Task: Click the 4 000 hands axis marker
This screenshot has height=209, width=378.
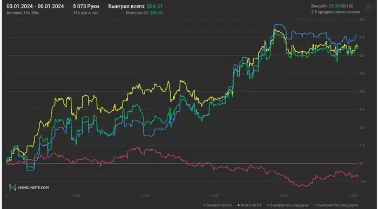Action: point(283,195)
